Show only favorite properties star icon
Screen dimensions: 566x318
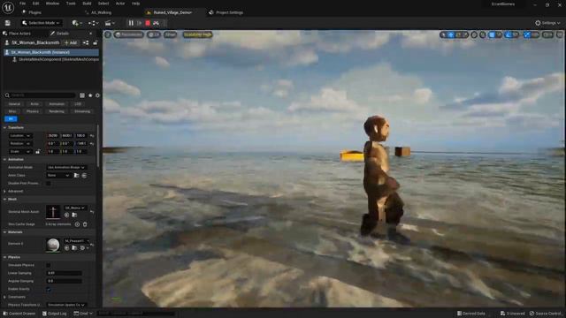tap(90, 95)
